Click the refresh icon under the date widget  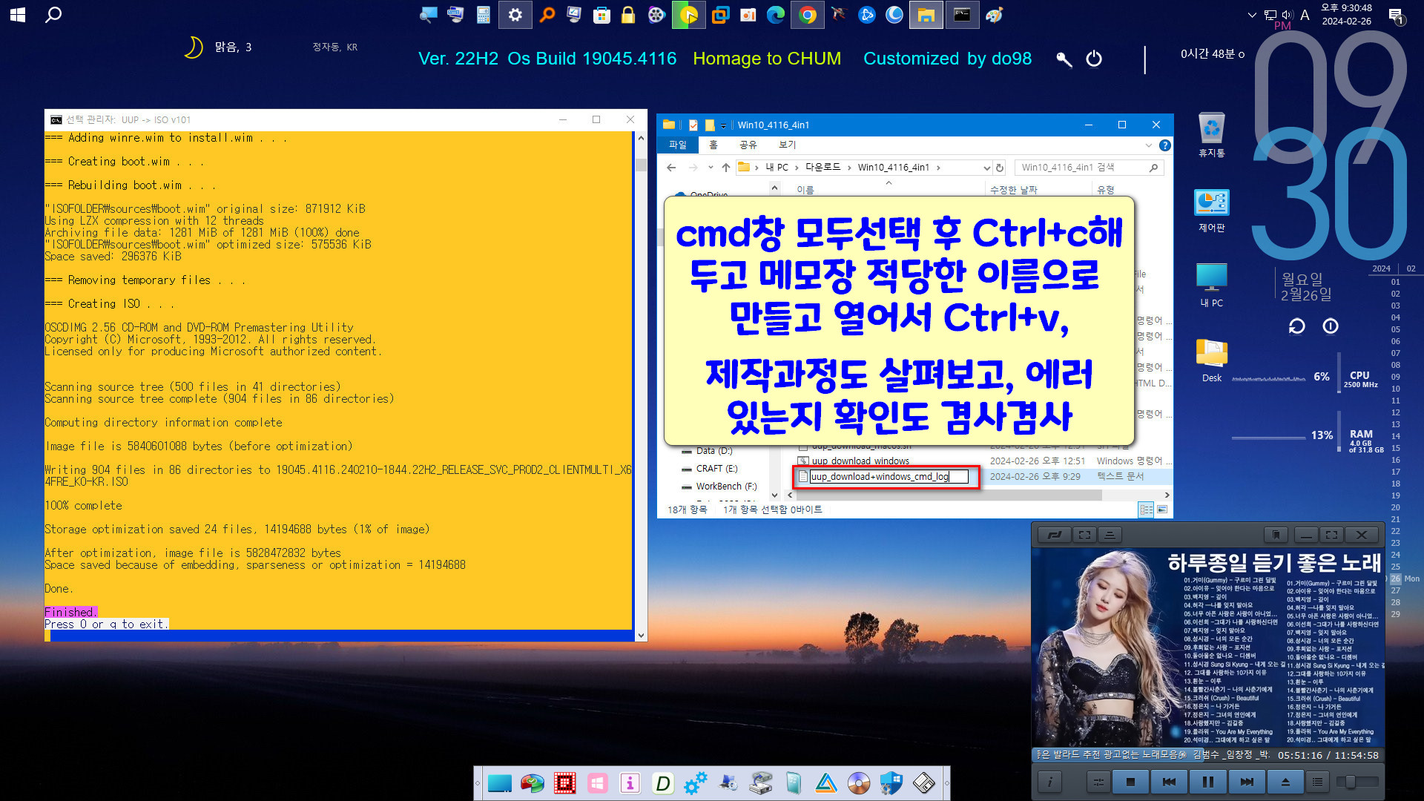[x=1296, y=326]
